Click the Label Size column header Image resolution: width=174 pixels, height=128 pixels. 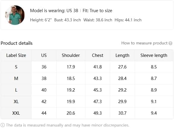click(x=16, y=55)
